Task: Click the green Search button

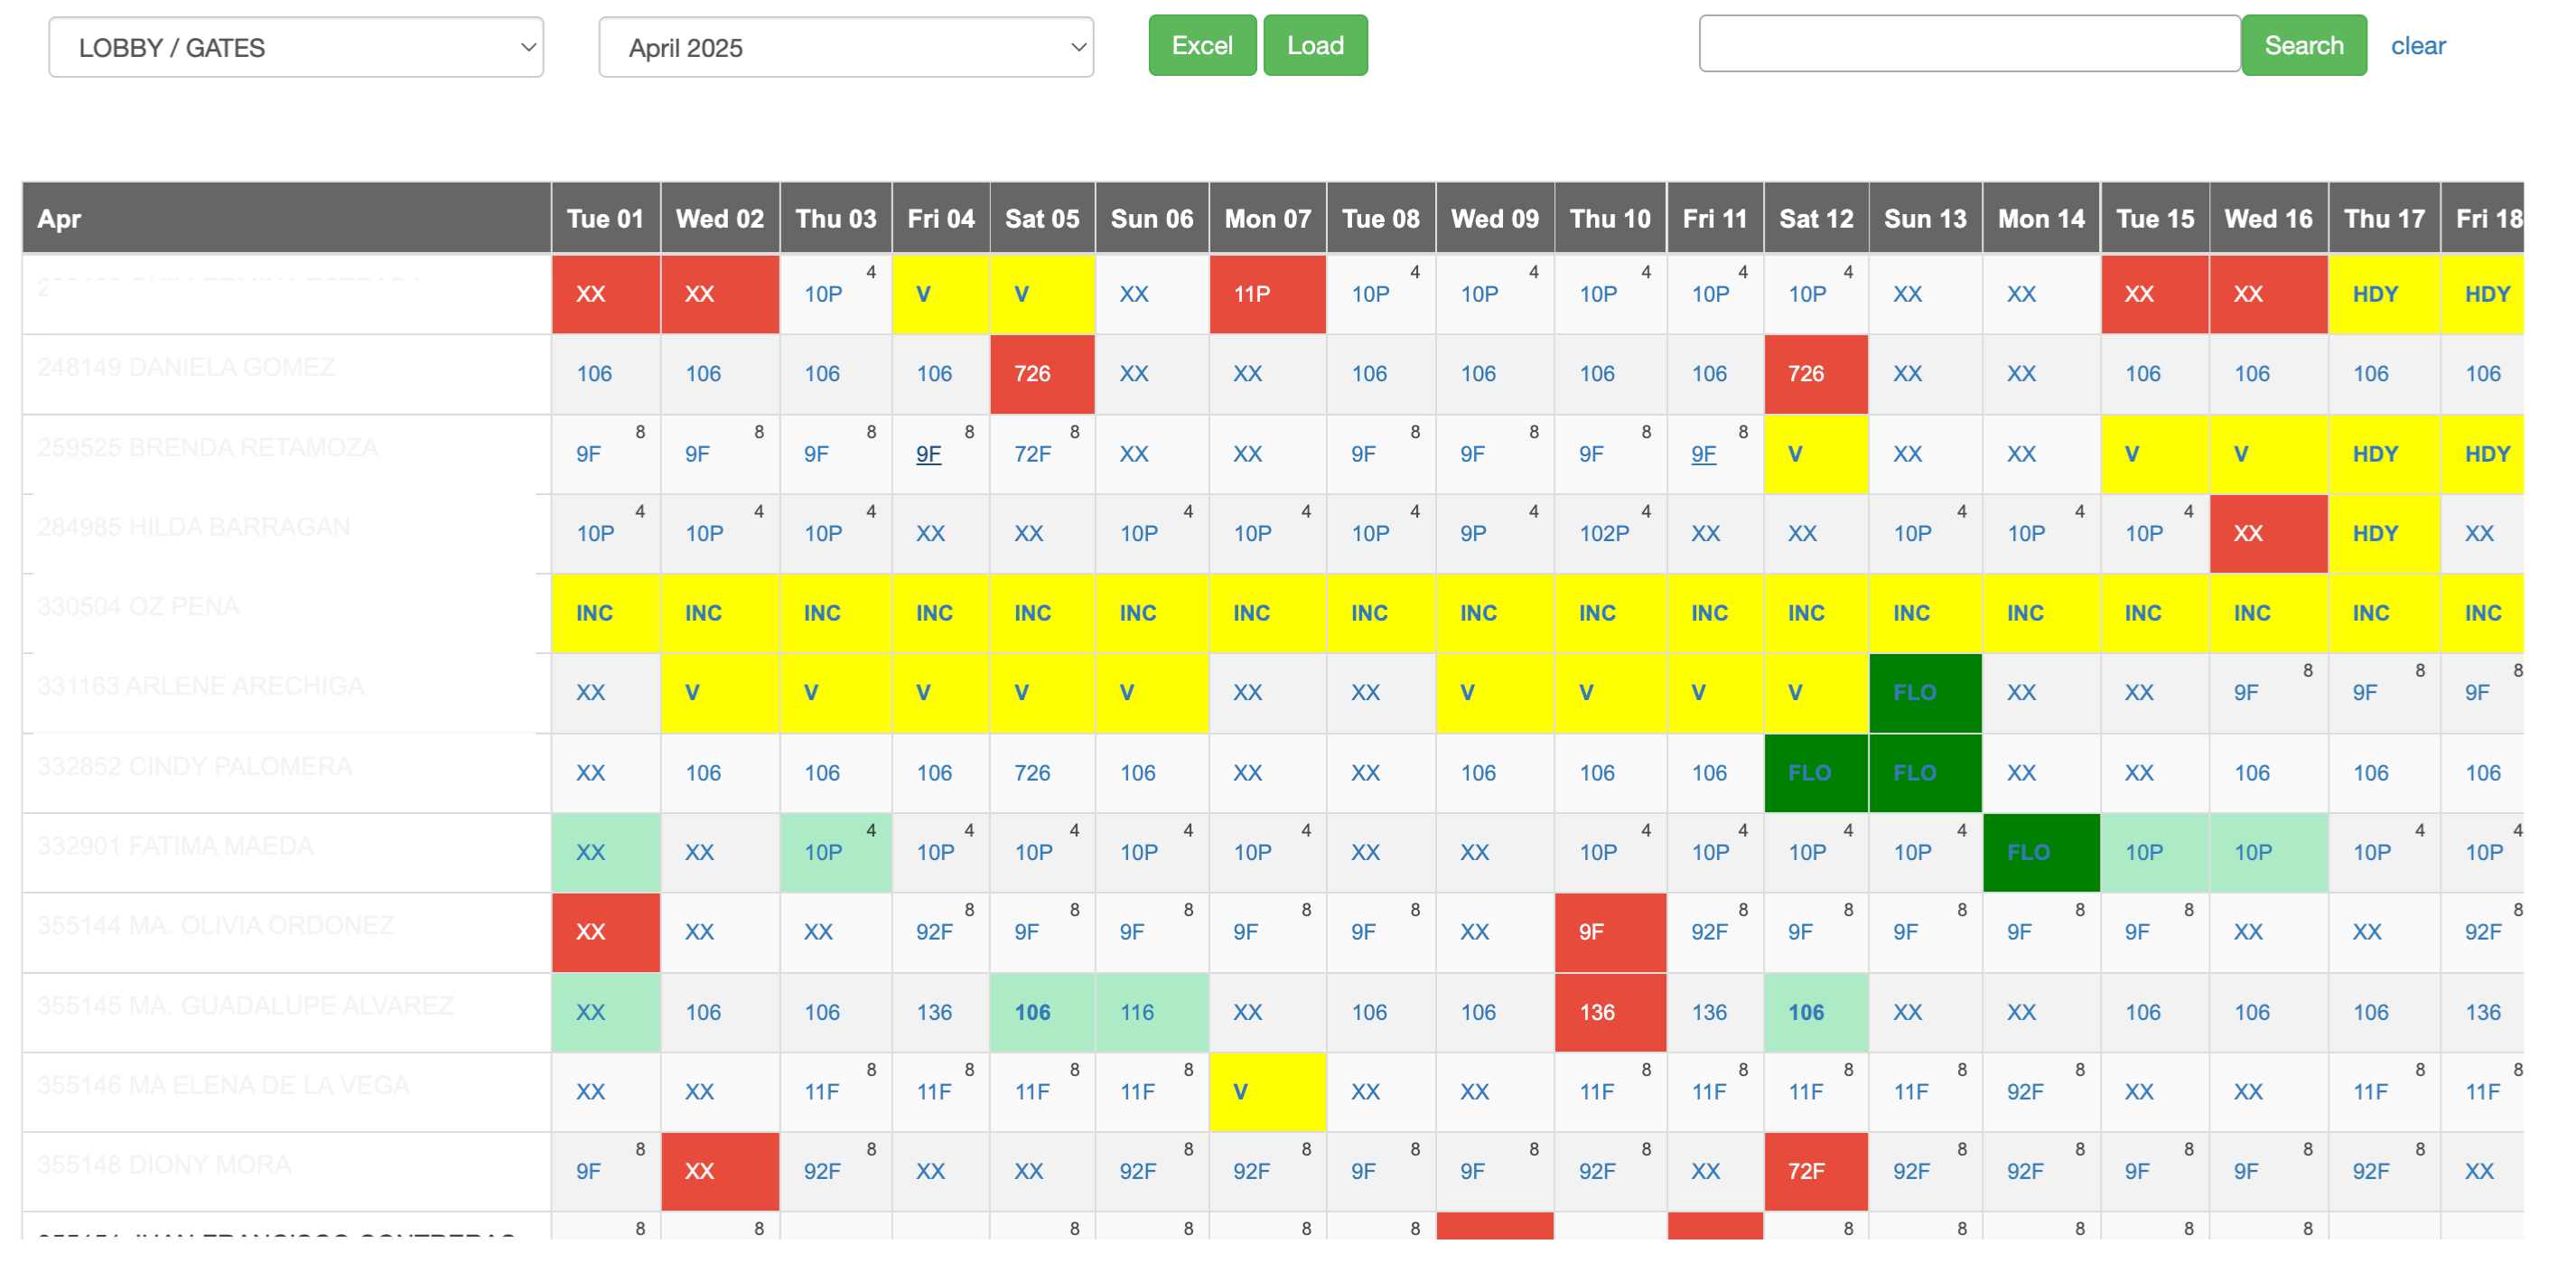Action: coord(2303,45)
